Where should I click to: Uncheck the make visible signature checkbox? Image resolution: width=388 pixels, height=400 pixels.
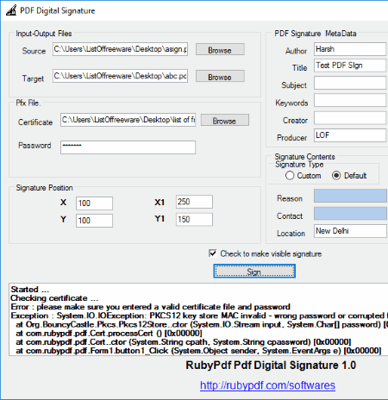[212, 253]
